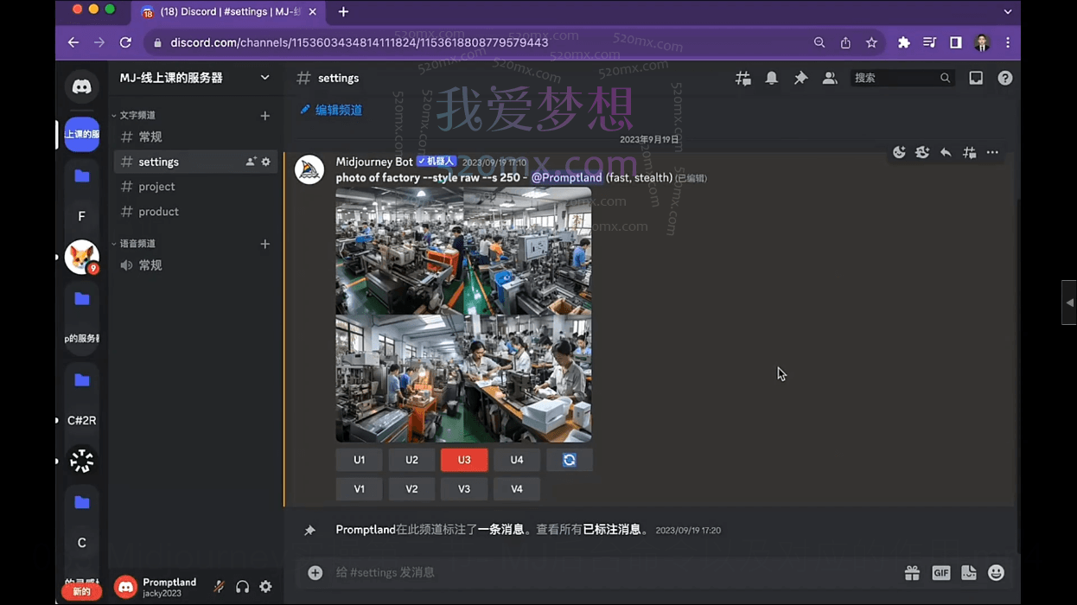Collapse the 语音频道 category
The image size is (1077, 605).
[x=137, y=244]
